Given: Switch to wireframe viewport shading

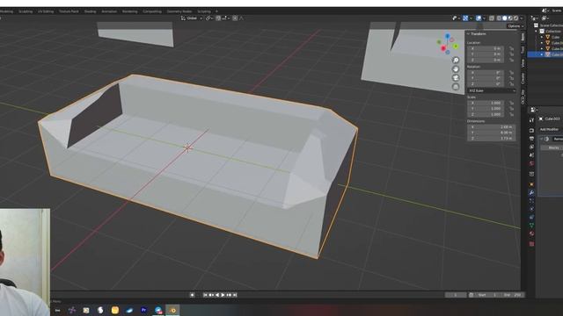Looking at the screenshot, I should [x=499, y=18].
